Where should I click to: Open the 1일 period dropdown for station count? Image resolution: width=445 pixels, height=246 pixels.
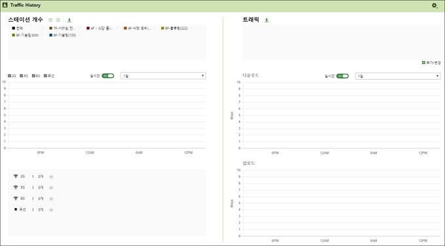coord(163,76)
